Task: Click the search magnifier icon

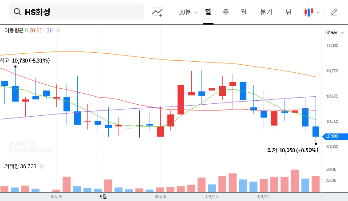Action: tap(17, 12)
